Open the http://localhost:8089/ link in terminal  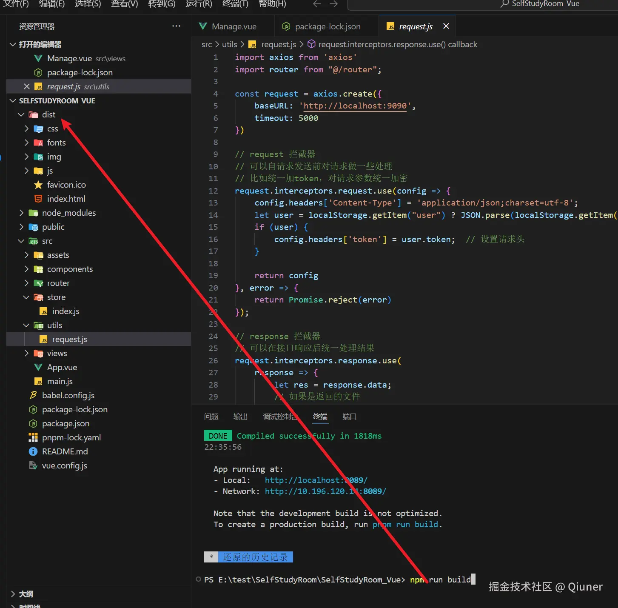(316, 480)
